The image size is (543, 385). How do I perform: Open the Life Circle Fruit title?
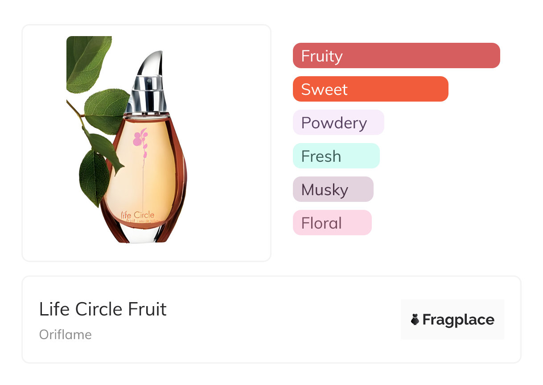(x=103, y=309)
